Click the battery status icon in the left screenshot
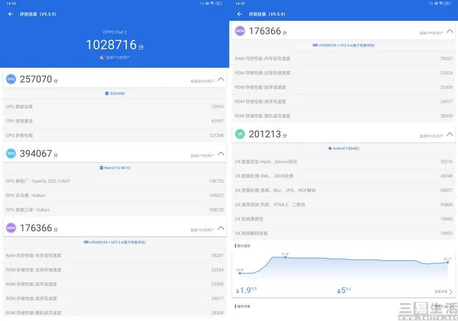This screenshot has height=321, width=458. tap(219, 4)
